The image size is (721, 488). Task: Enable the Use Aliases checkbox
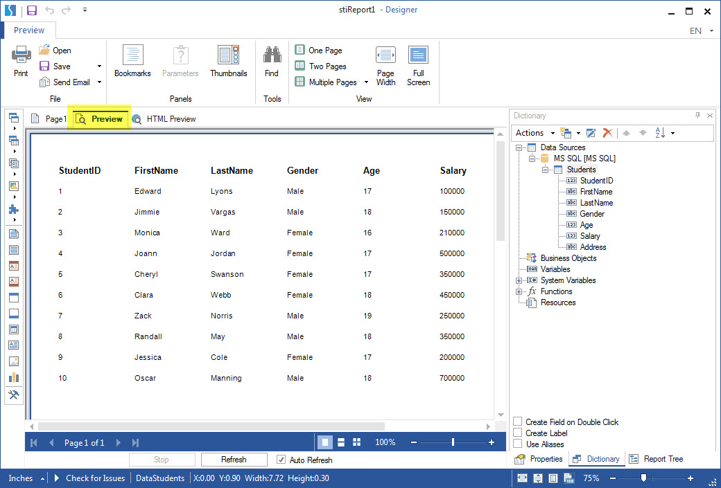(516, 444)
